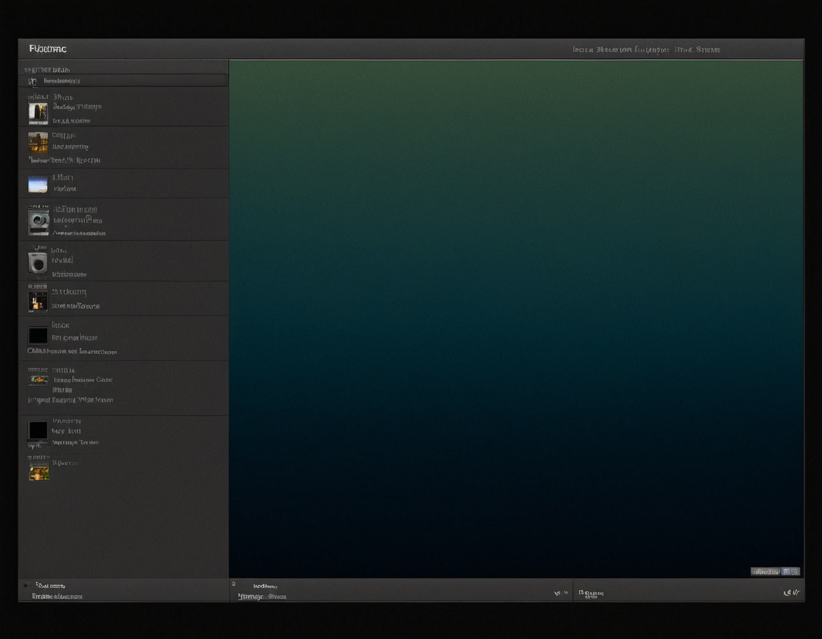Click the rotate icon at far bottom right
The image size is (822, 639).
tap(796, 591)
